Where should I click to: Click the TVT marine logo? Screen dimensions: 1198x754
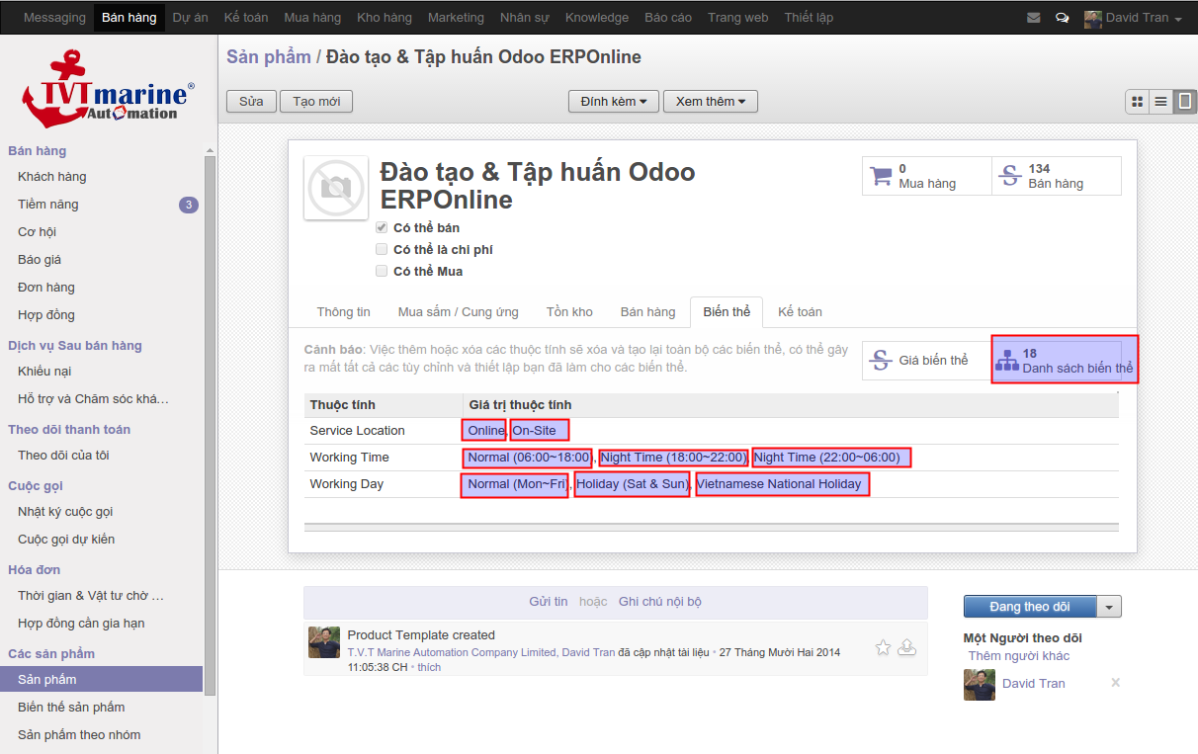coord(109,89)
